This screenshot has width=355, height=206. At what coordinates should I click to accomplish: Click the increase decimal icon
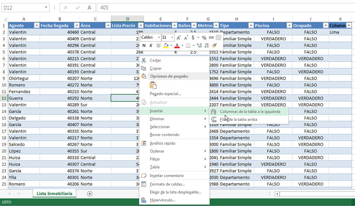coord(199,45)
